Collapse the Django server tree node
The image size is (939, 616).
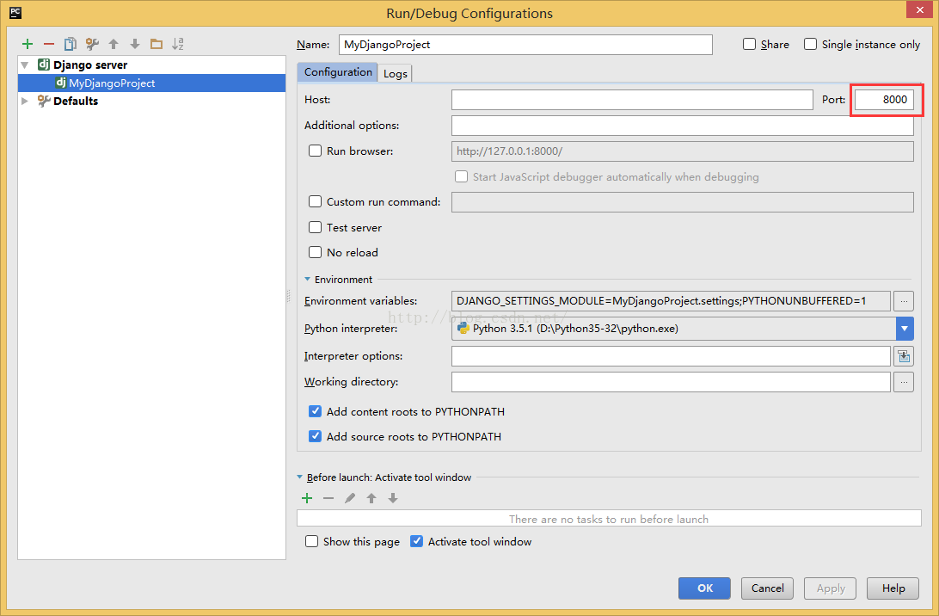click(x=25, y=65)
